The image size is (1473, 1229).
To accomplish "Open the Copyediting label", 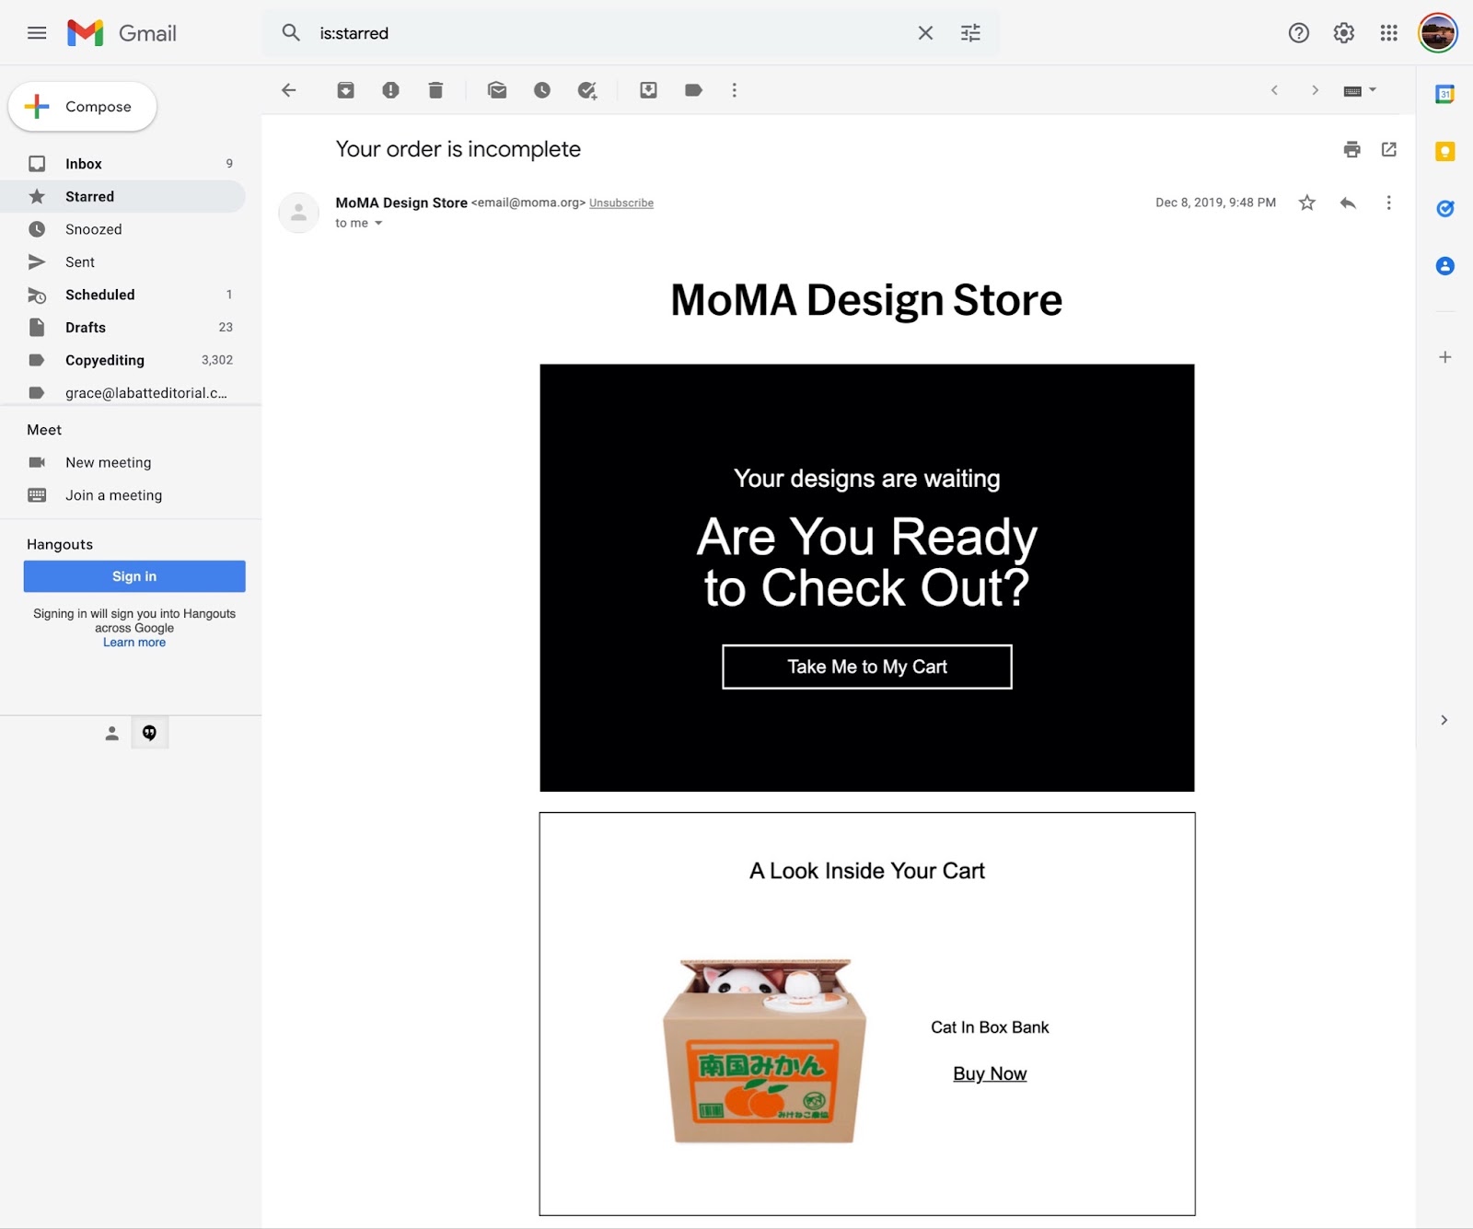I will coord(122,360).
